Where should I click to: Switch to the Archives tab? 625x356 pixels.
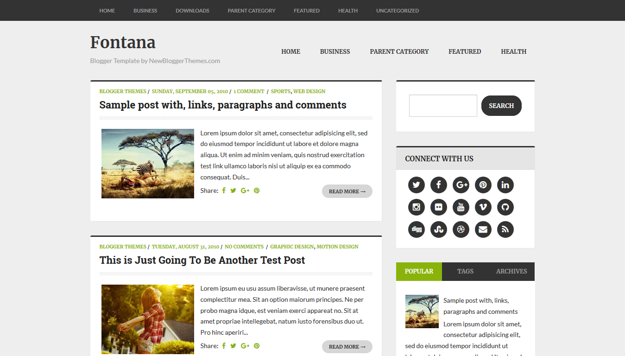click(x=511, y=271)
